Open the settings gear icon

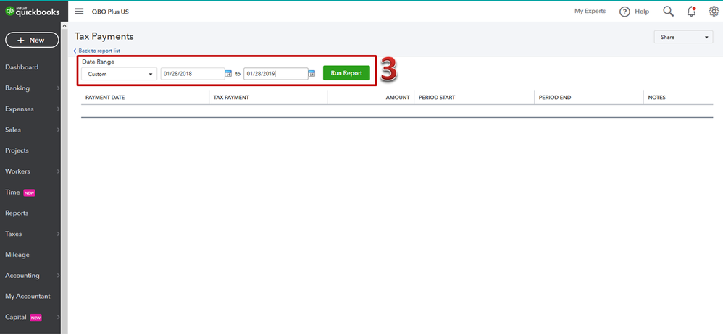click(x=714, y=12)
